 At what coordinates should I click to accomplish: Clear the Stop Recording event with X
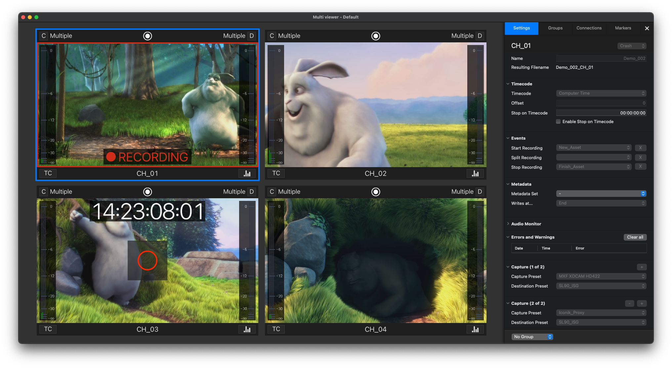click(x=641, y=166)
